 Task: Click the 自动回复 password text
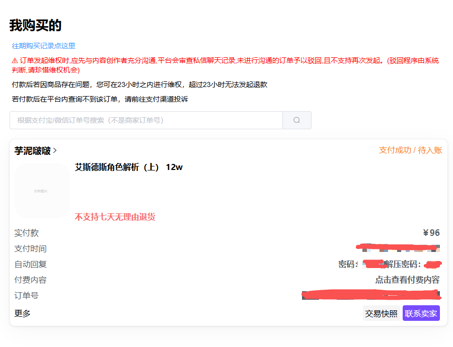(x=389, y=264)
